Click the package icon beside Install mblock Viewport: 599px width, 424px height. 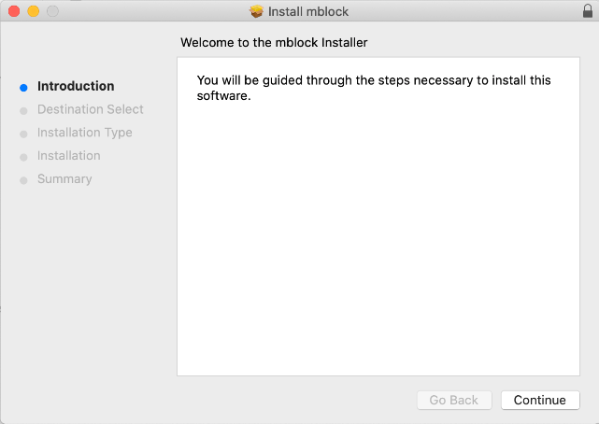[257, 11]
